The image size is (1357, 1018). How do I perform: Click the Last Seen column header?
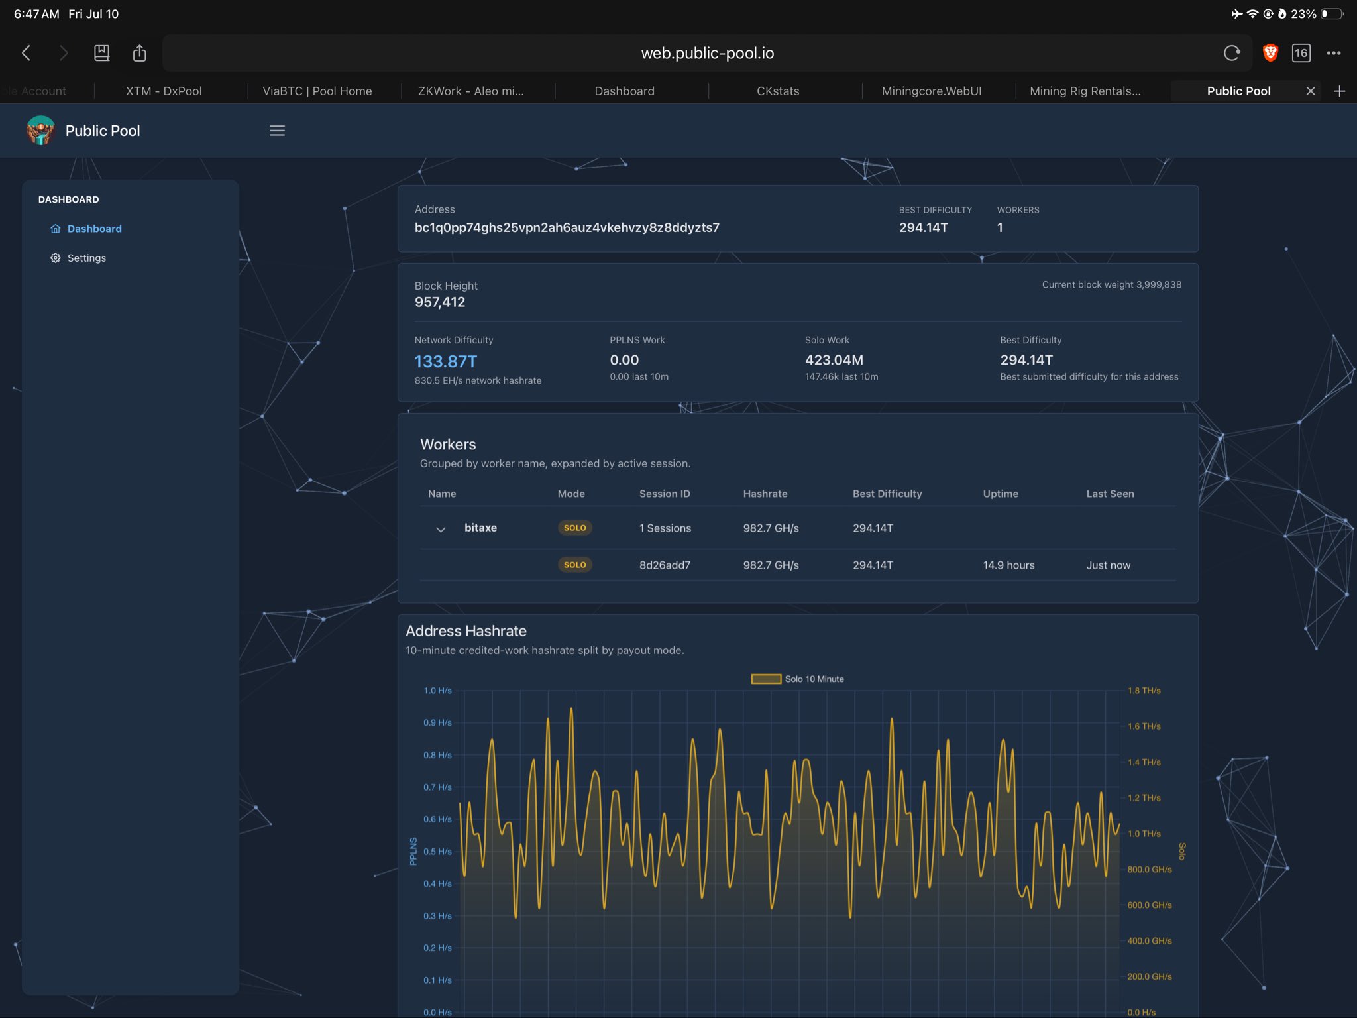coord(1110,494)
